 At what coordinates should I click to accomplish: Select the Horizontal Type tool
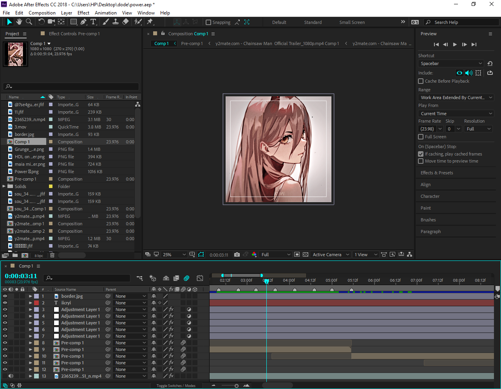93,22
